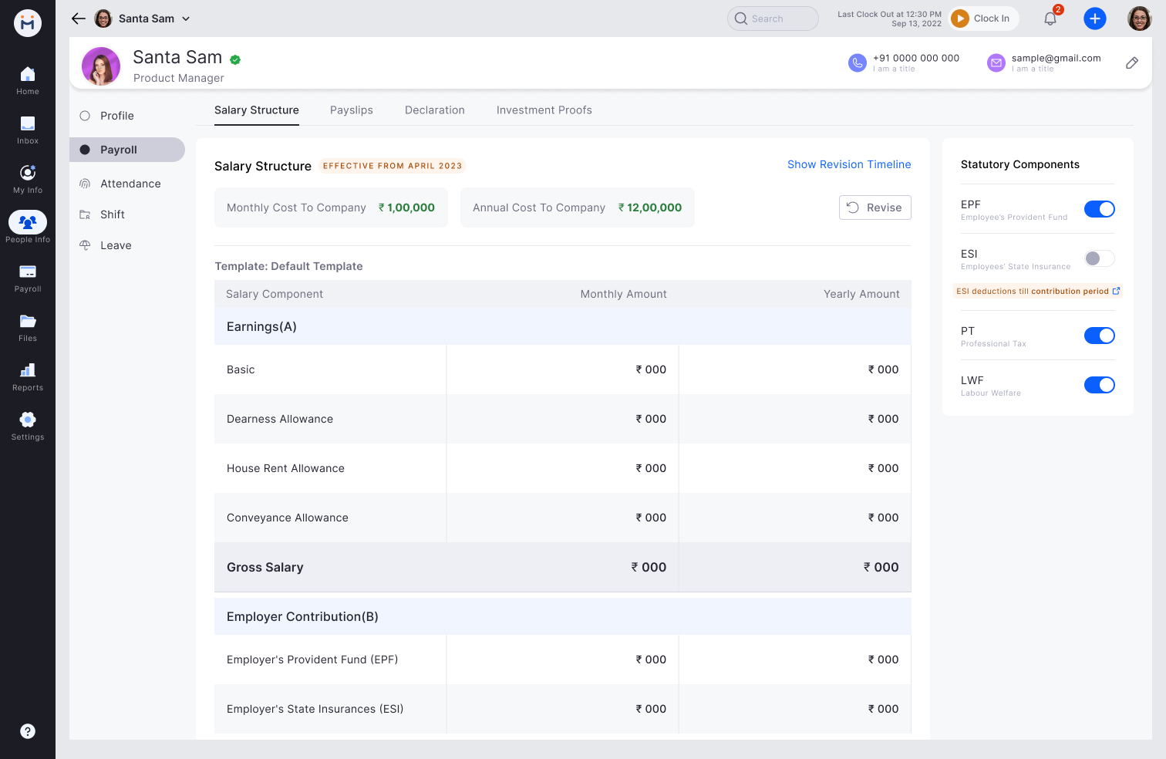Open the Inbox from sidebar
The width and height of the screenshot is (1166, 759).
(27, 130)
